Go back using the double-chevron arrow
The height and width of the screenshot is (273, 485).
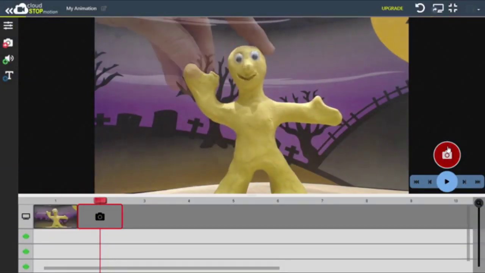9,10
